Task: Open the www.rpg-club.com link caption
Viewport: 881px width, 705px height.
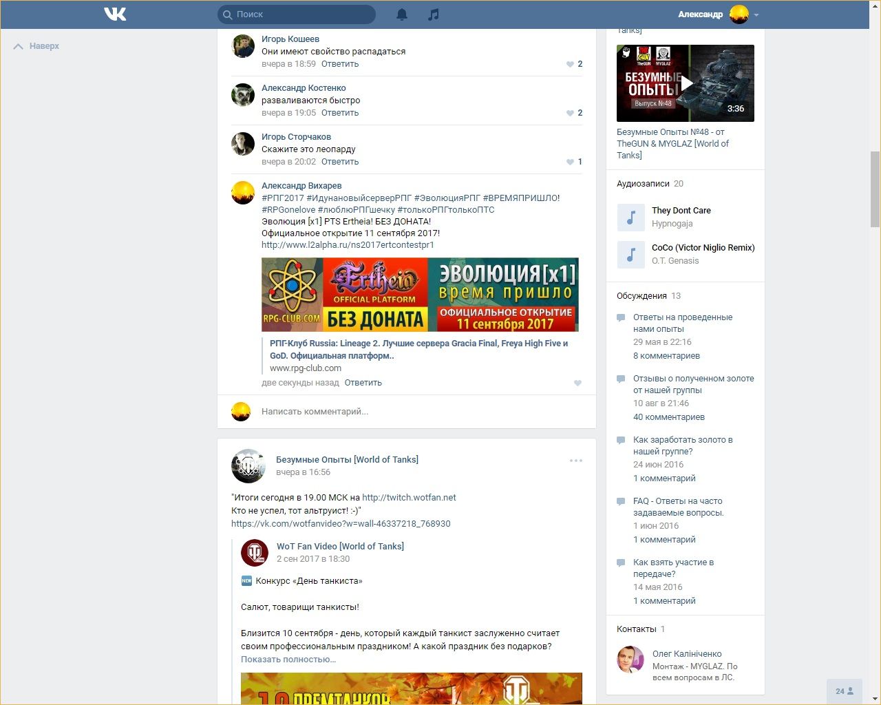Action: pyautogui.click(x=306, y=368)
